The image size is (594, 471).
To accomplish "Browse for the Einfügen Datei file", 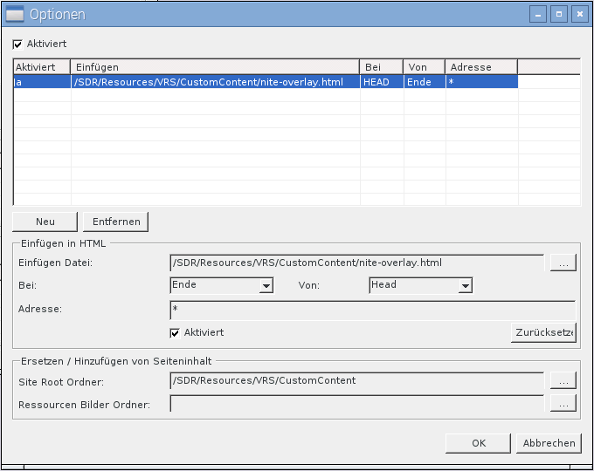I will (563, 263).
